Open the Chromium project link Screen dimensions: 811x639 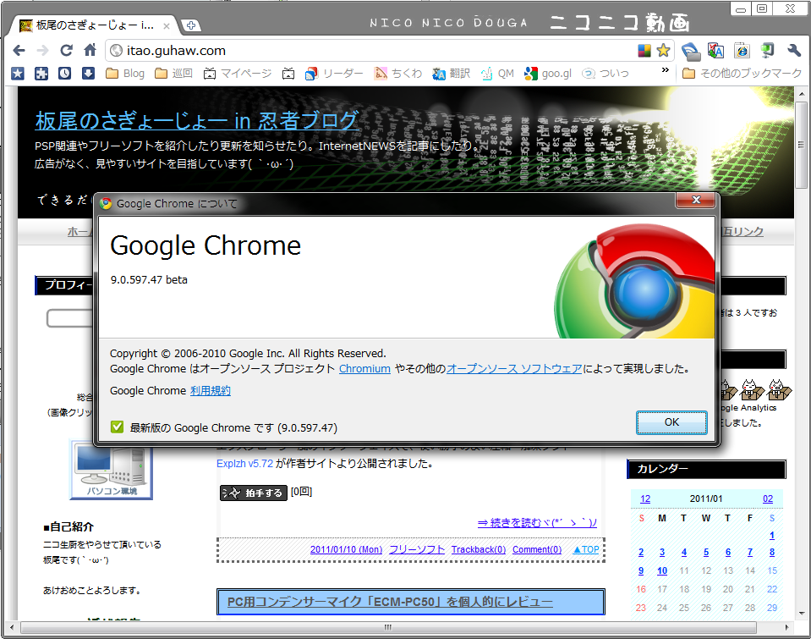tap(364, 369)
